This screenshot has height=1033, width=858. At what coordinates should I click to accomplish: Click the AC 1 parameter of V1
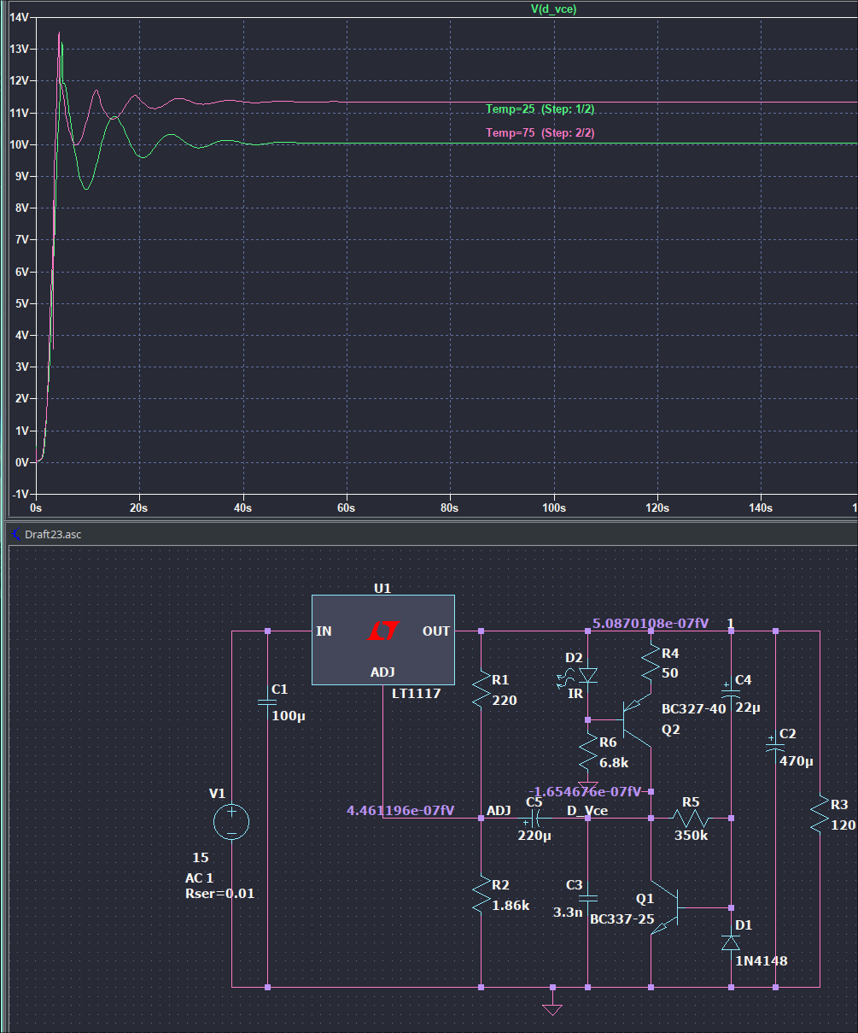coord(199,878)
